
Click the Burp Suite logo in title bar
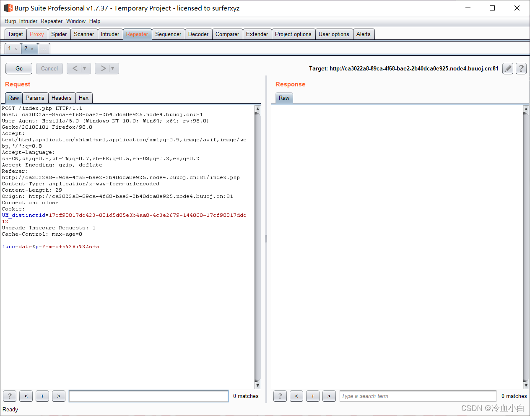(8, 8)
